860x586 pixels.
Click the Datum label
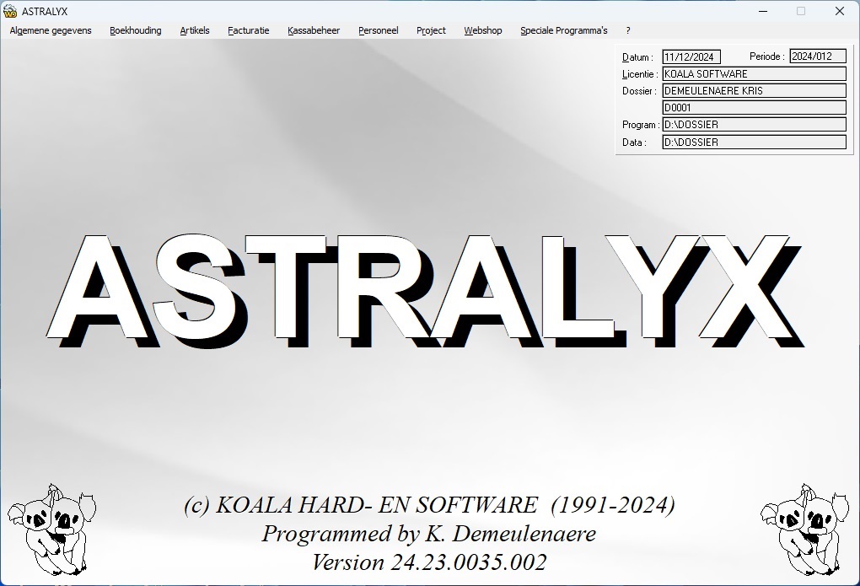point(637,57)
